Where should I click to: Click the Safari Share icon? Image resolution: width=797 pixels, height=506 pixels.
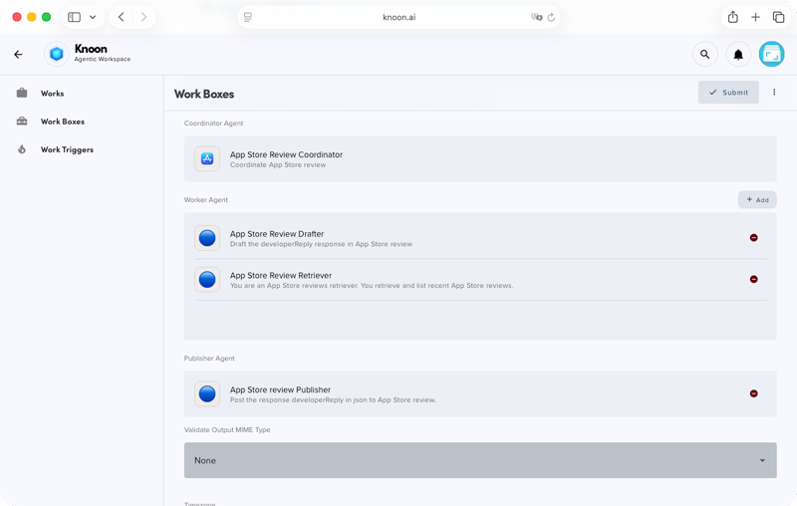point(733,17)
